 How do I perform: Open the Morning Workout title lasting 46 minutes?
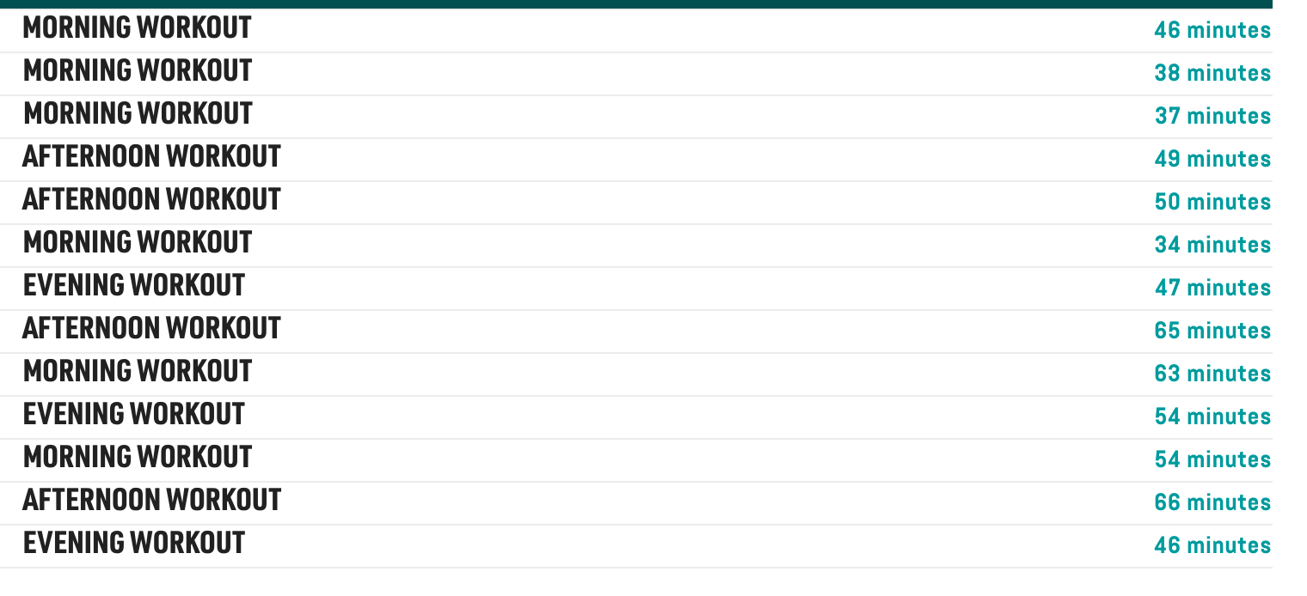point(138,28)
